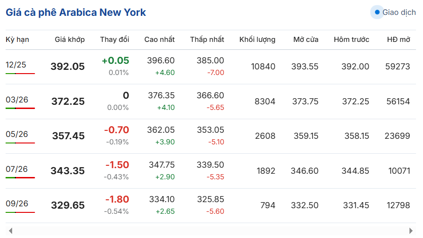Sort by the Kỳ hạn column header
The width and height of the screenshot is (423, 238).
click(x=17, y=40)
